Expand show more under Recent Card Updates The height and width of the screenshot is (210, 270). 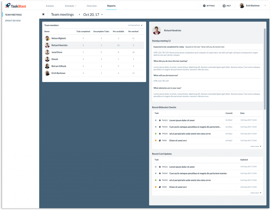pos(256,193)
